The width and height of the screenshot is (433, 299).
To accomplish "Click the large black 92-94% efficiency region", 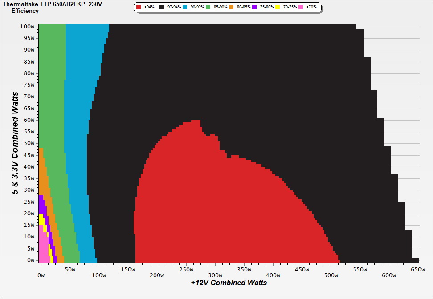I will (x=267, y=89).
